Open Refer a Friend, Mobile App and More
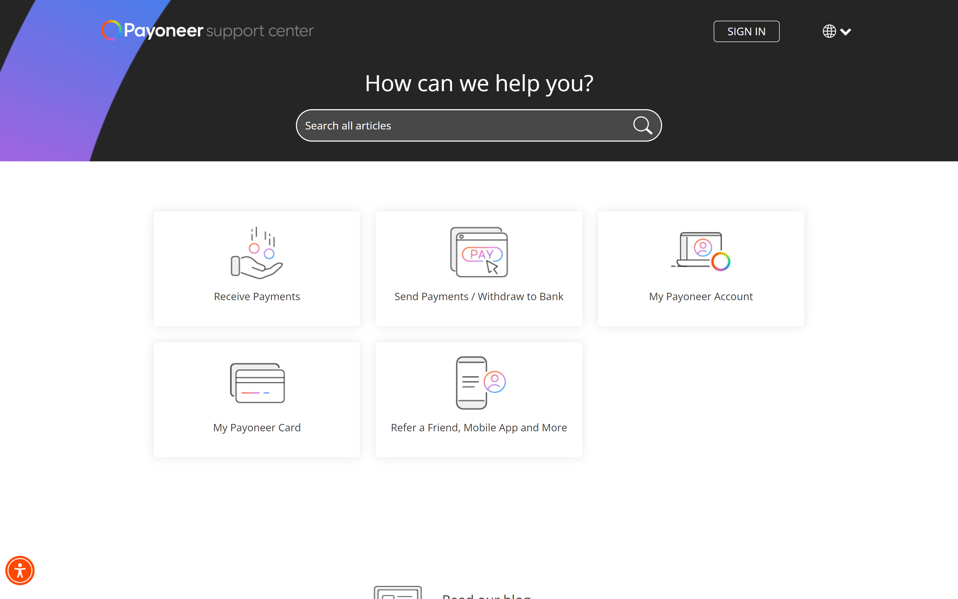Viewport: 958px width, 599px height. 479,428
